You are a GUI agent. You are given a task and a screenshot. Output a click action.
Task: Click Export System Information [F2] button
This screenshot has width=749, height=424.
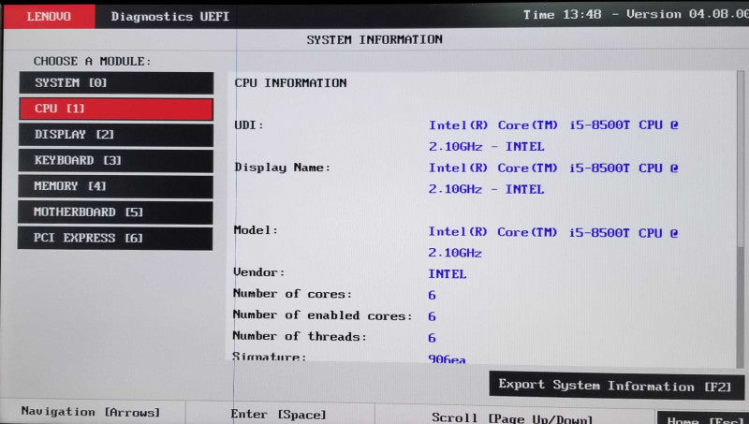616,386
